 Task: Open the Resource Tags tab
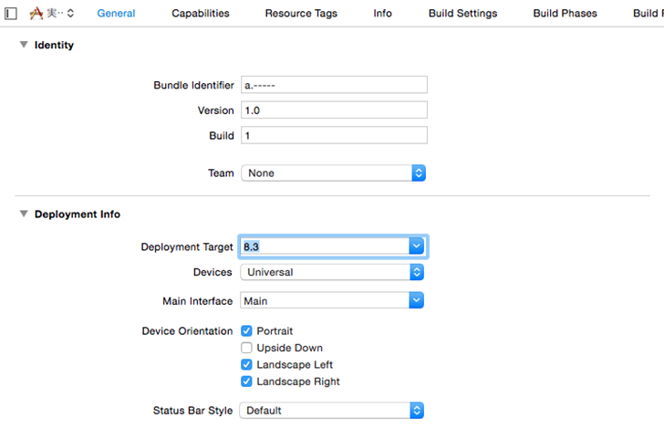coord(301,14)
